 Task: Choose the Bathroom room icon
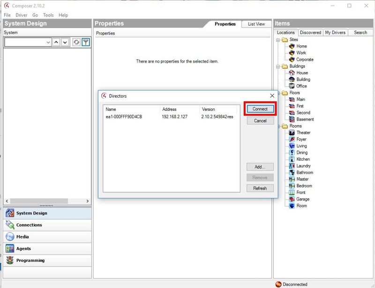[292, 172]
